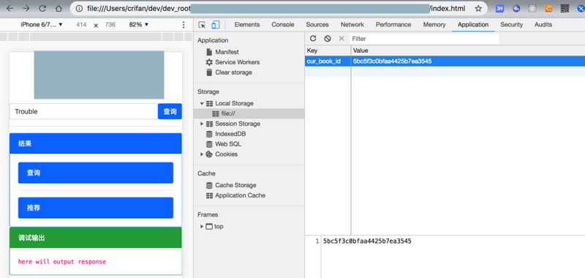
Task: Refresh local storage with reload icon
Action: pyautogui.click(x=313, y=39)
